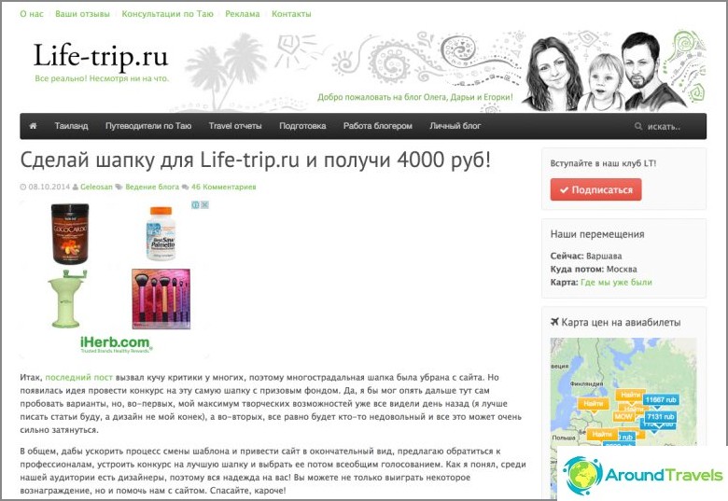This screenshot has width=728, height=501.
Task: Open Консультации по Таю link
Action: 167,14
